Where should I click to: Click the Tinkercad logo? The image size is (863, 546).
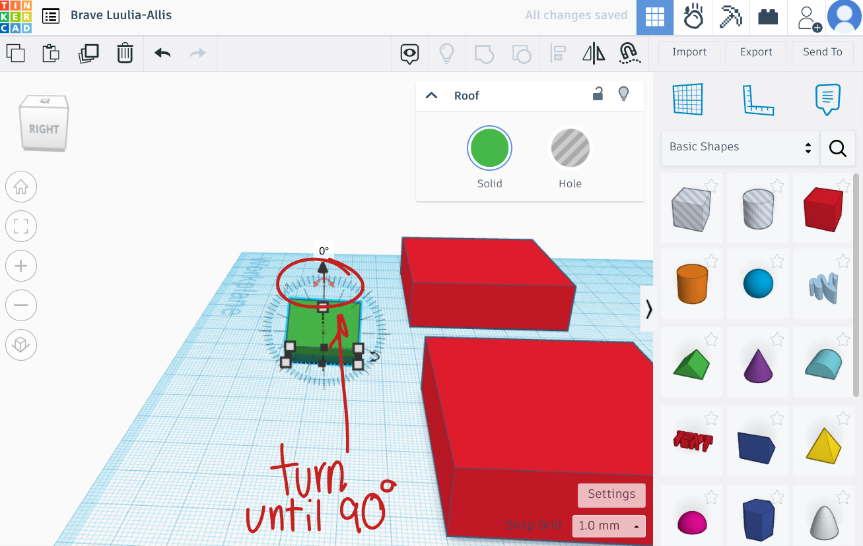(16, 16)
